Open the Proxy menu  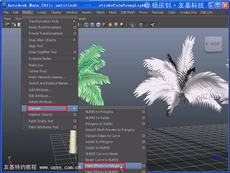[x=143, y=12]
